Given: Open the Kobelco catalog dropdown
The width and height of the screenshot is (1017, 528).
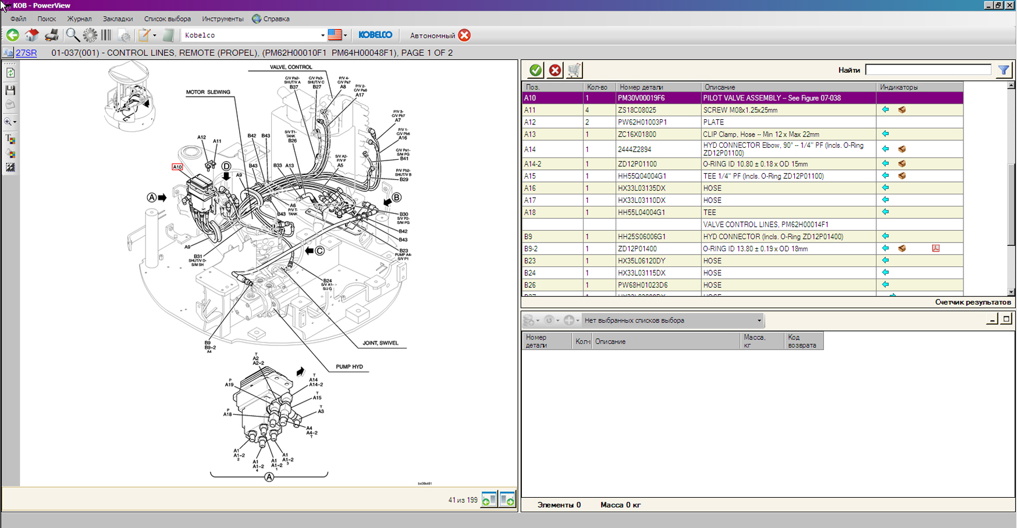Looking at the screenshot, I should 322,35.
